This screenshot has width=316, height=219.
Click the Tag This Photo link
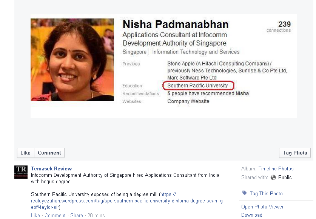266,193
